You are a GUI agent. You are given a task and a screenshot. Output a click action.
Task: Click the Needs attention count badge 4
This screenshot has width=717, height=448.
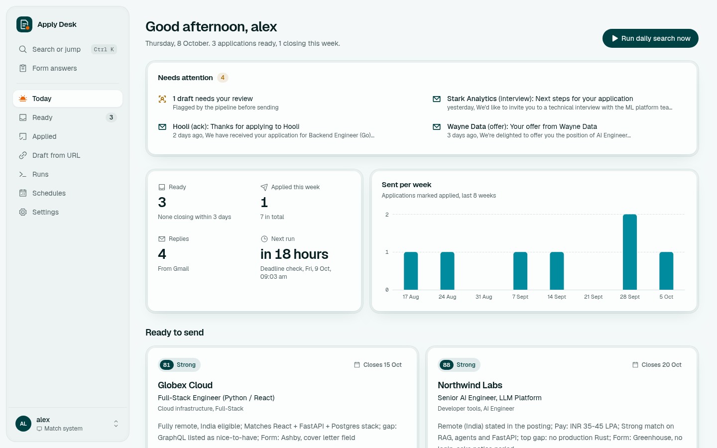(x=223, y=78)
